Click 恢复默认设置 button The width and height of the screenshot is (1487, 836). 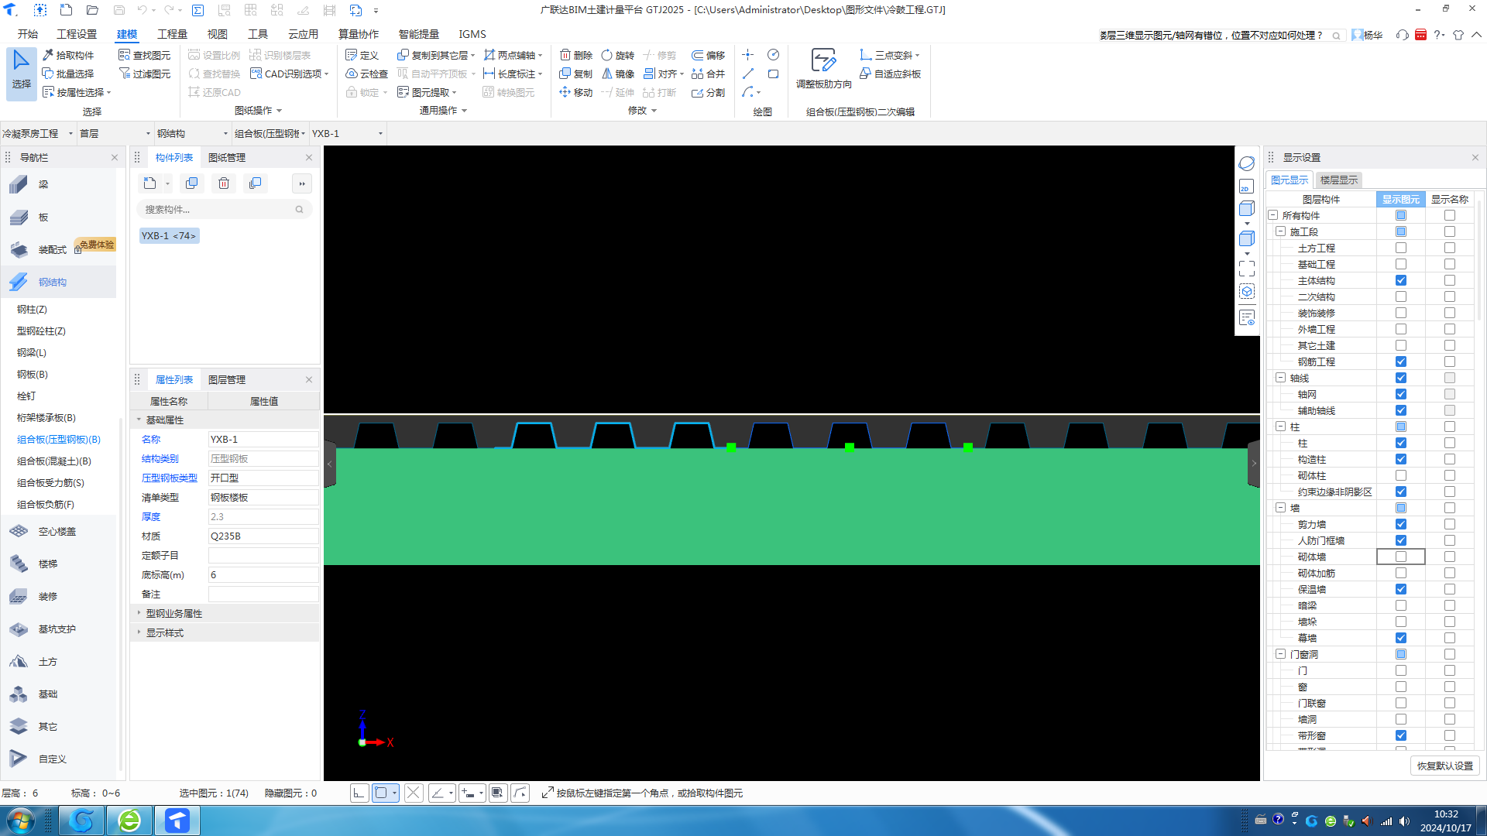coord(1444,766)
